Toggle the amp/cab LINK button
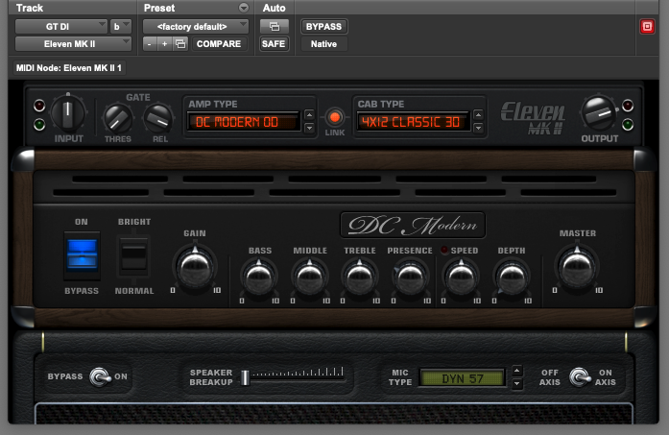The image size is (669, 435). pyautogui.click(x=335, y=117)
